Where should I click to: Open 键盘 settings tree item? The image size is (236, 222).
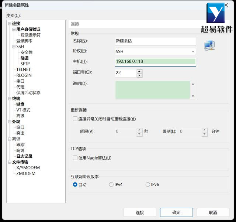click(x=20, y=104)
